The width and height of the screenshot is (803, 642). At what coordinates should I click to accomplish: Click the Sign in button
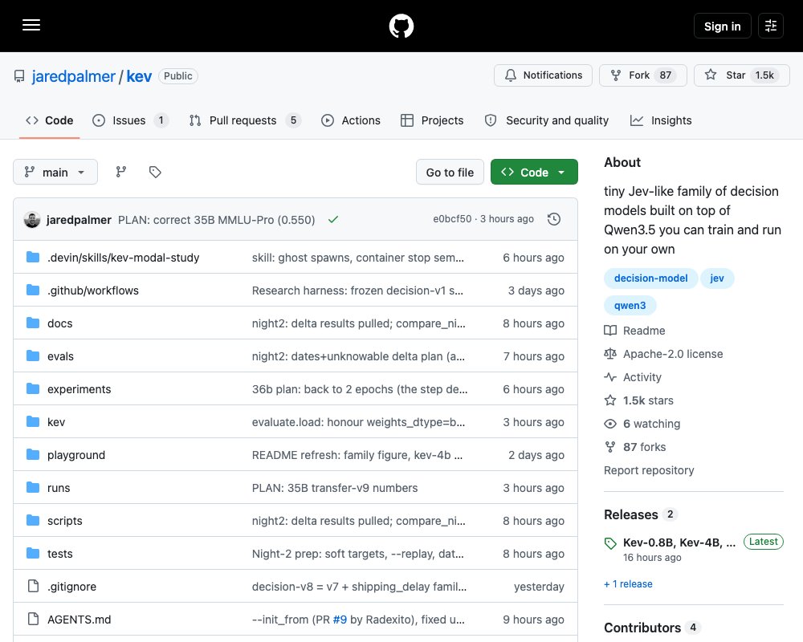pyautogui.click(x=722, y=26)
